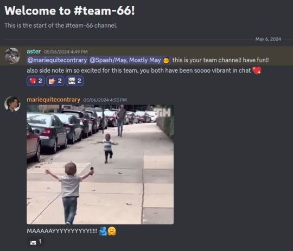This screenshot has height=251, width=293.
Task: Click the hugging face emoji in message
Action: pos(112,231)
